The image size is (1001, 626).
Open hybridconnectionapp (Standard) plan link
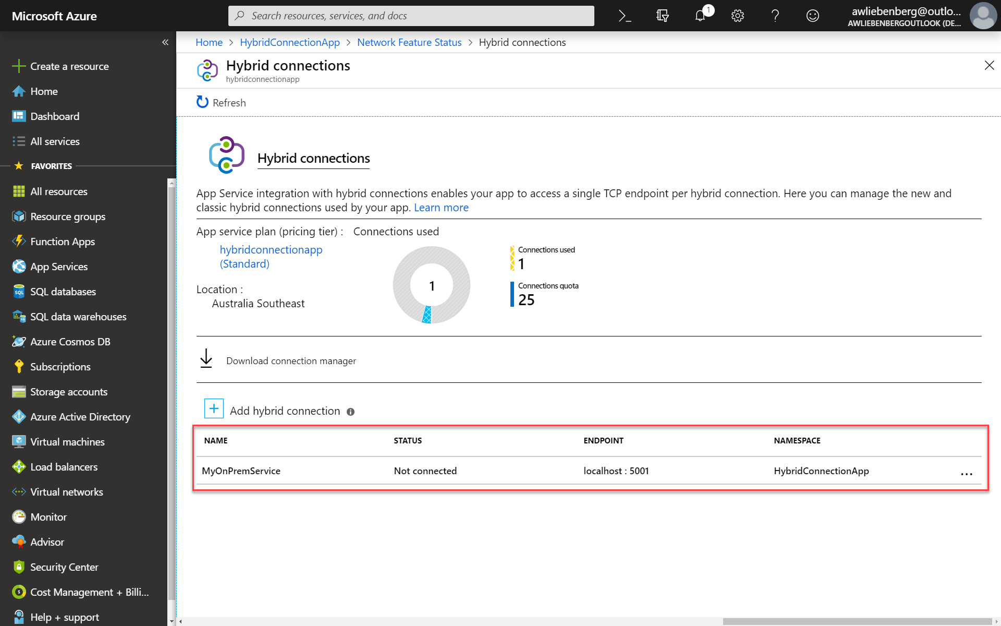(271, 257)
